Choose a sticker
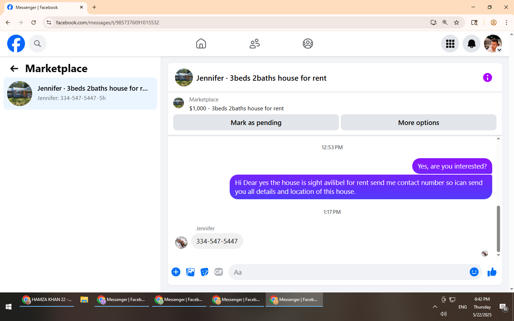514x321 pixels. pyautogui.click(x=204, y=272)
